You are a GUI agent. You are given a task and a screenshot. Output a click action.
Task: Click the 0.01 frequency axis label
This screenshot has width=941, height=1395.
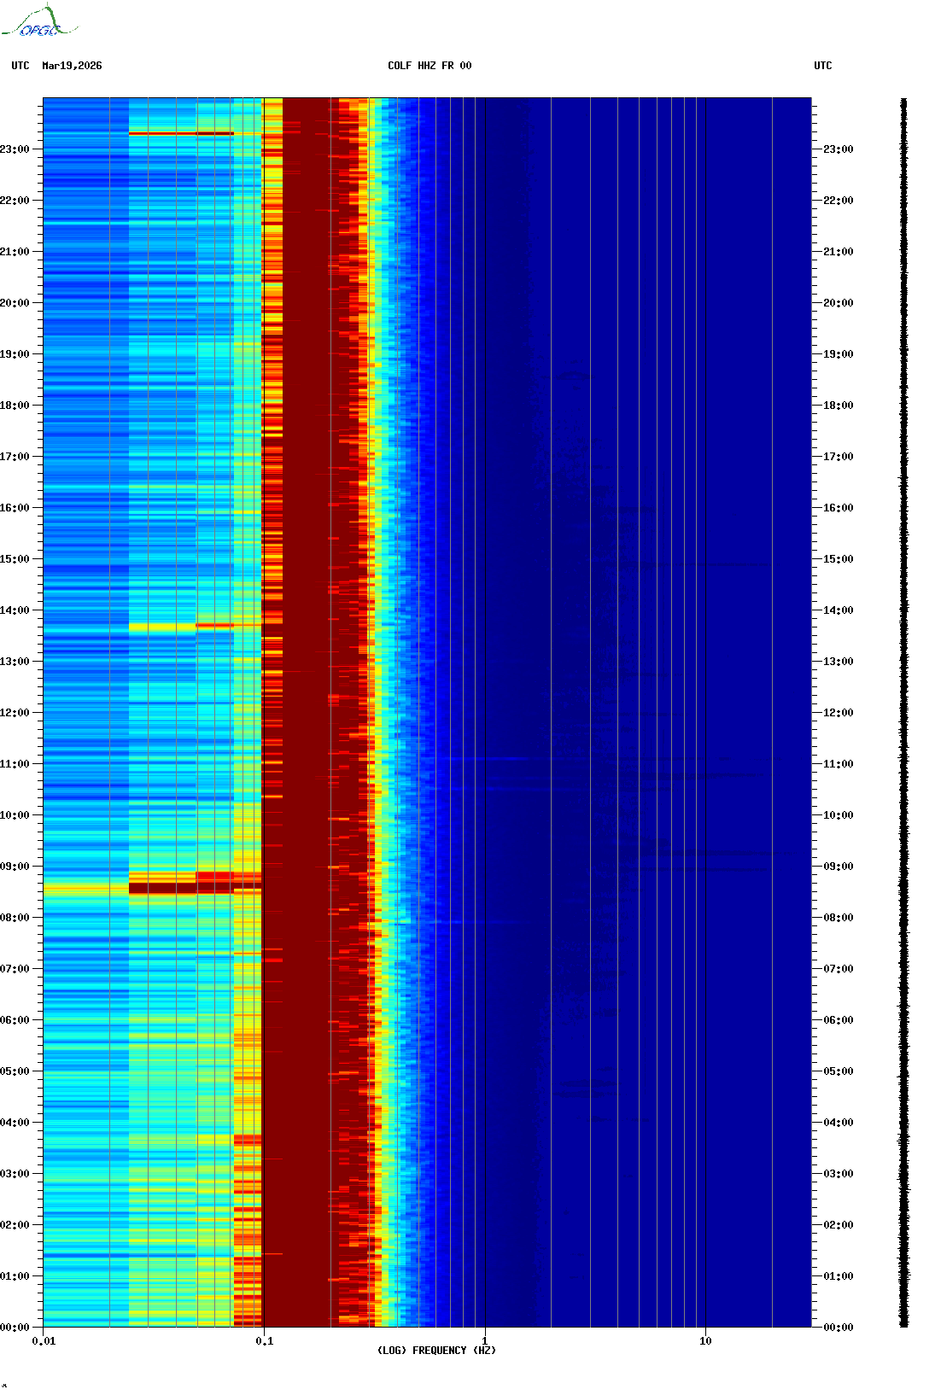click(44, 1341)
